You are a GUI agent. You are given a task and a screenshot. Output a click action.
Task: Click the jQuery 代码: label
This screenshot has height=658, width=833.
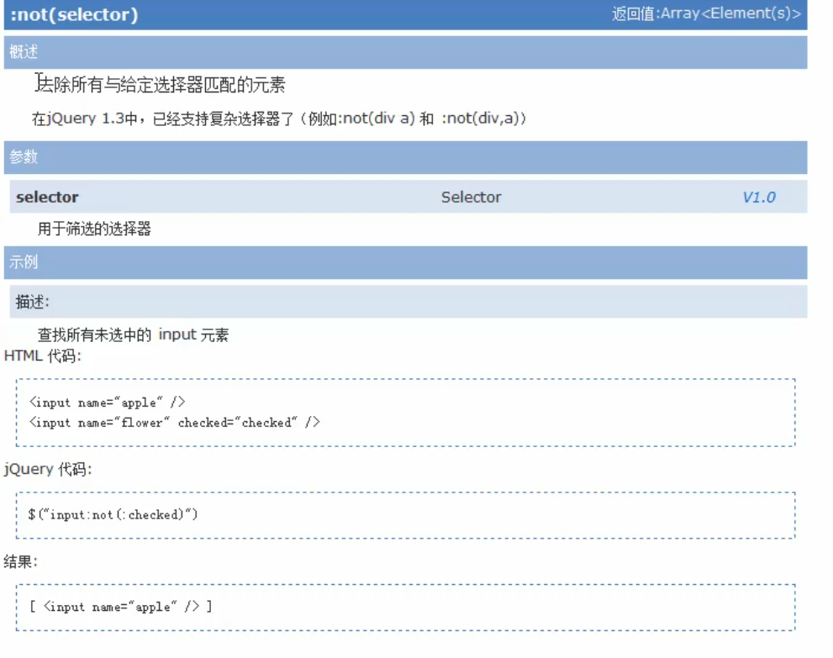(48, 470)
